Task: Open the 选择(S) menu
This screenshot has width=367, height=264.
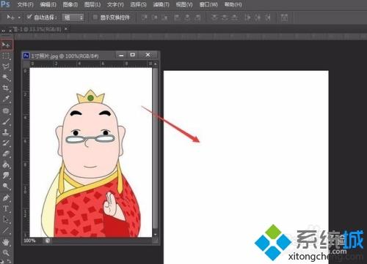Action: pos(138,4)
